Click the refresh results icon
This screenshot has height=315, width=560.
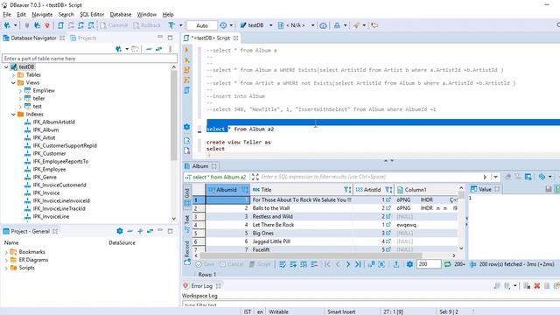(447, 264)
